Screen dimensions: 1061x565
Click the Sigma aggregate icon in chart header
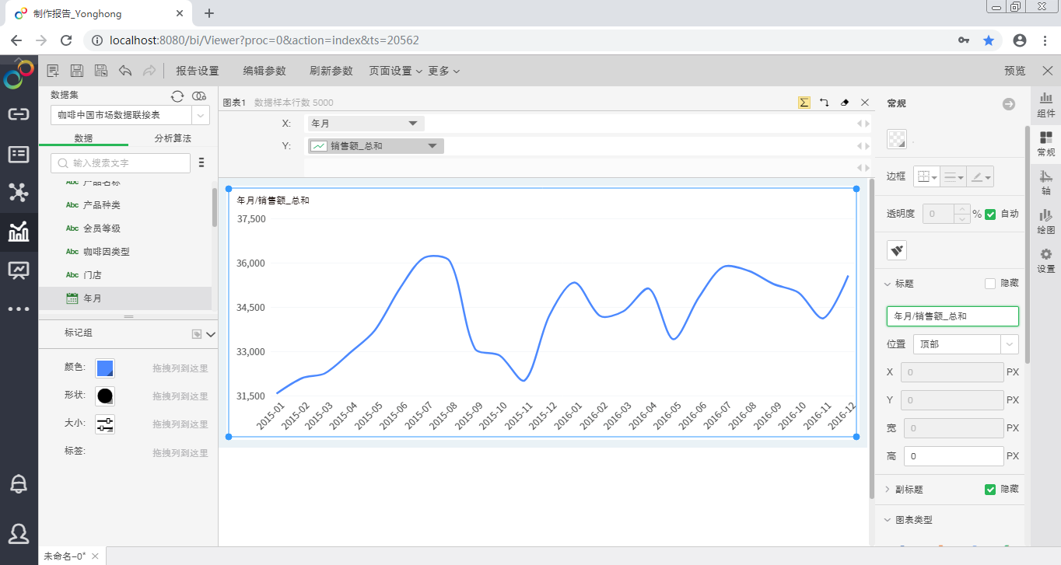click(x=804, y=103)
